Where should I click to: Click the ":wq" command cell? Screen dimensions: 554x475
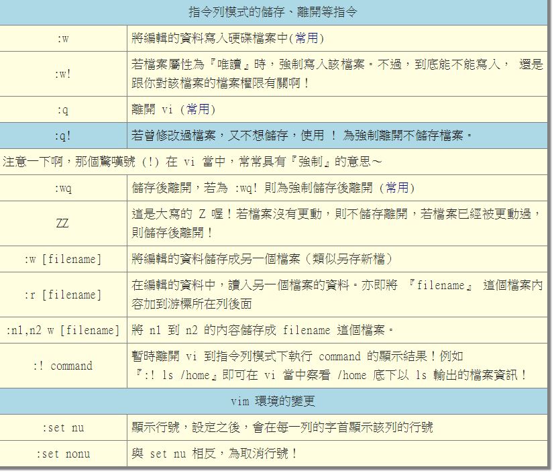(x=63, y=189)
